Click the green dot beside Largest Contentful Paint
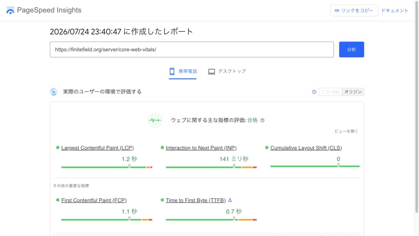 pyautogui.click(x=58, y=147)
